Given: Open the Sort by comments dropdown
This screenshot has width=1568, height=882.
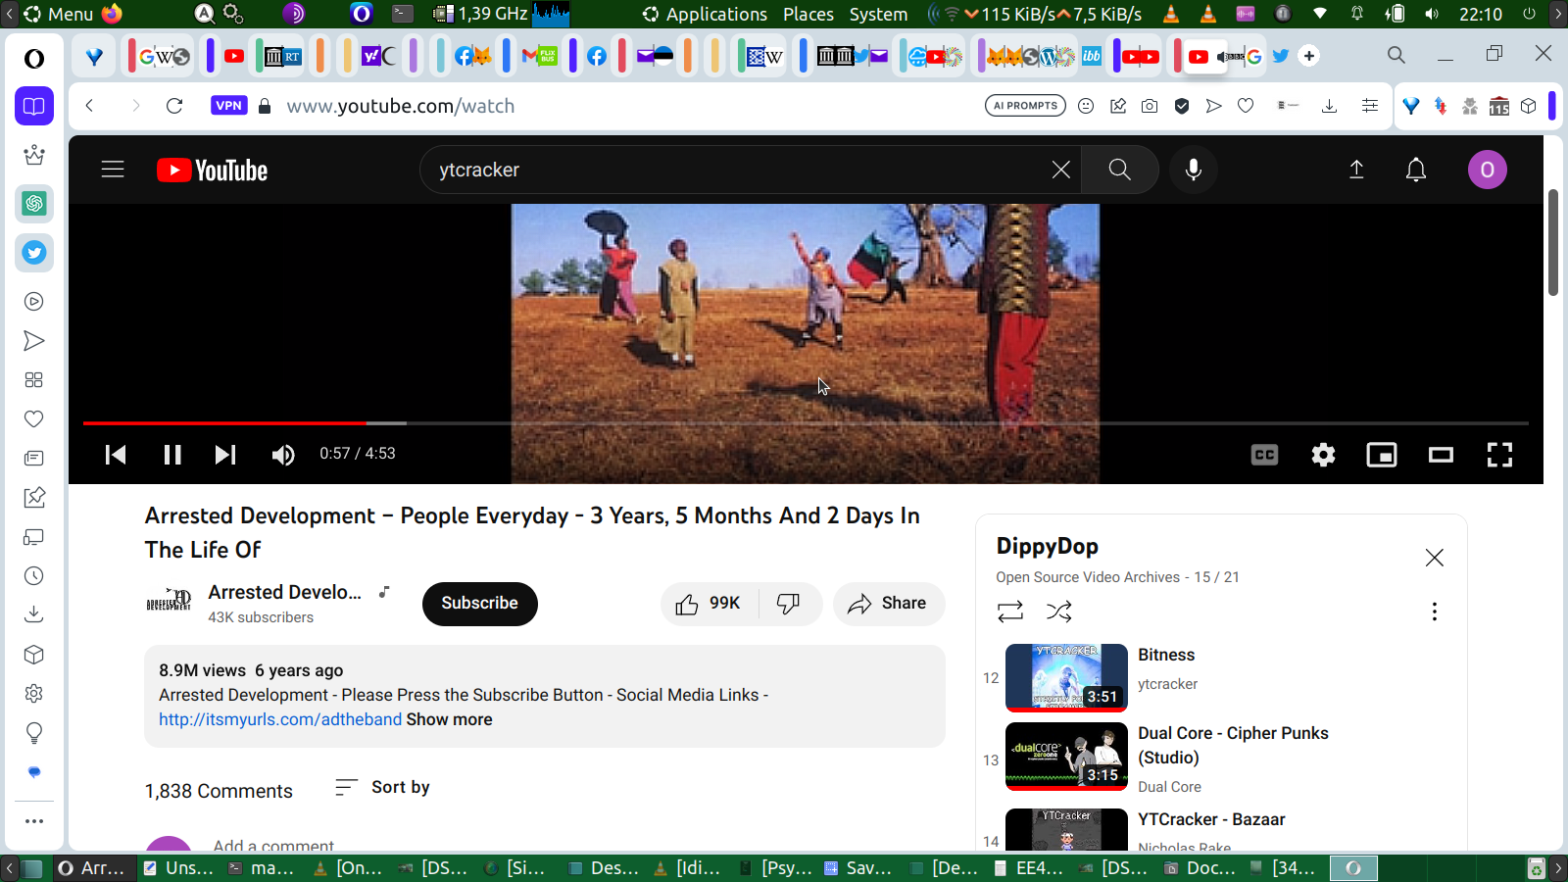Looking at the screenshot, I should point(382,787).
